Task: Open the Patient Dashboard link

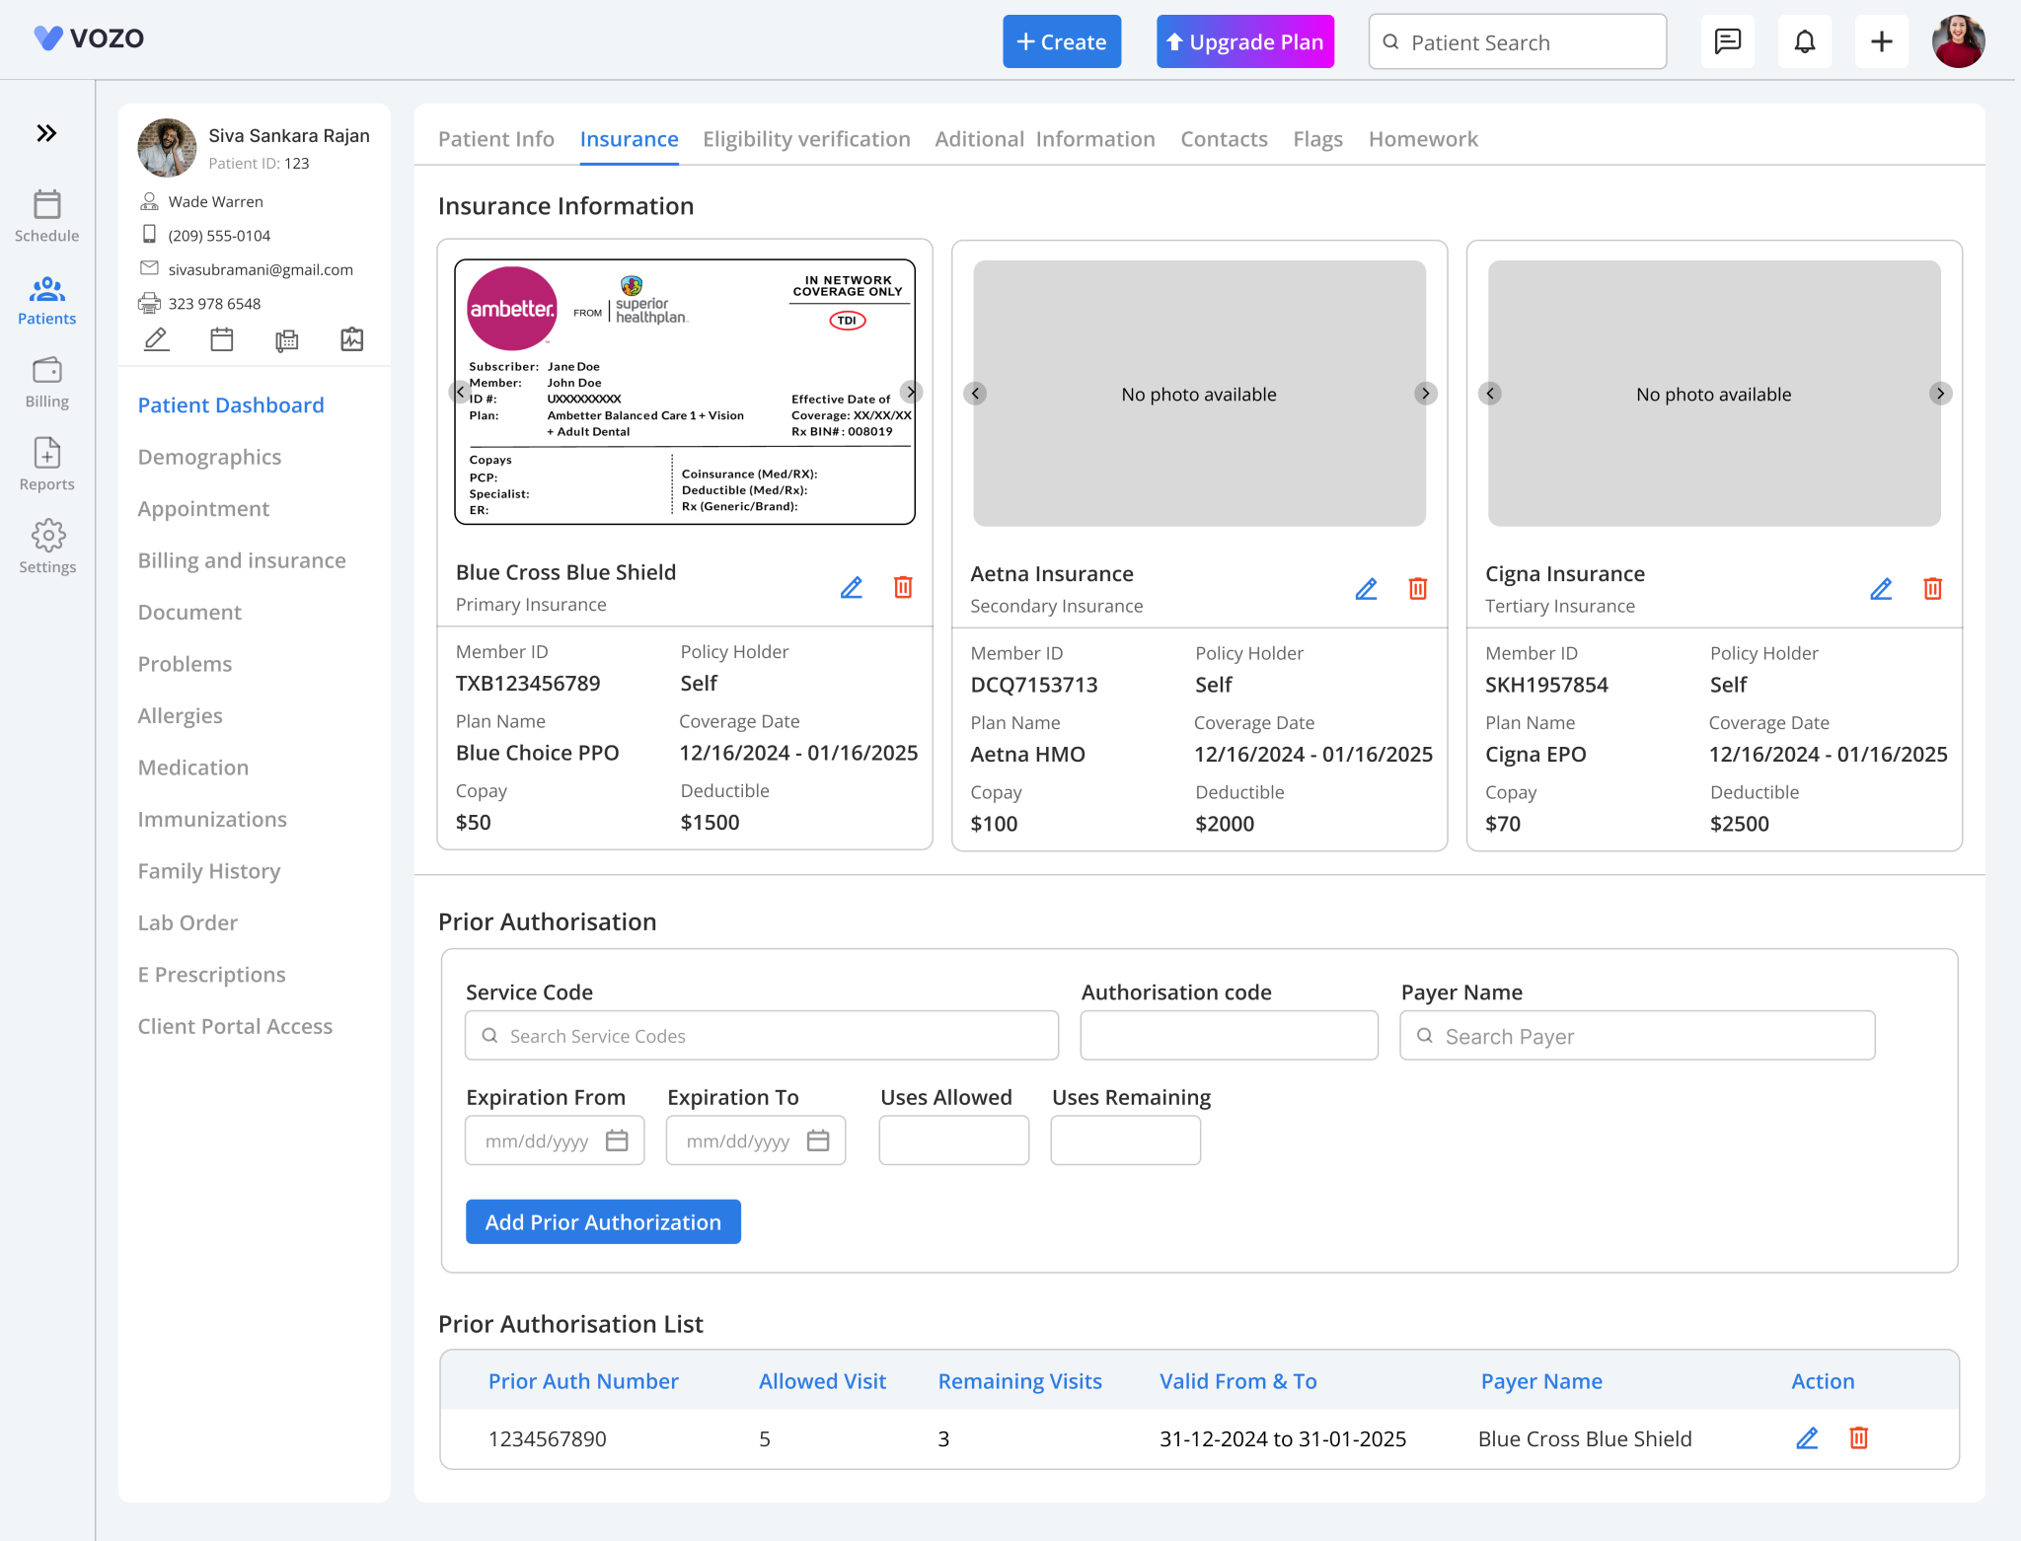Action: pyautogui.click(x=230, y=404)
